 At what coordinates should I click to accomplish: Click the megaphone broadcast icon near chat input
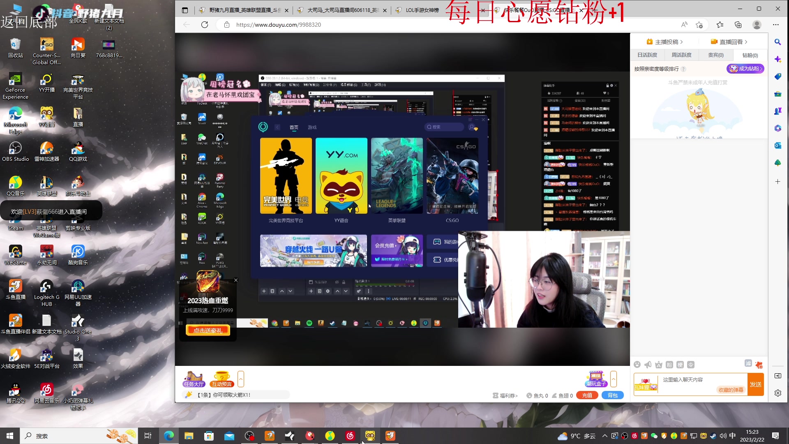[648, 365]
